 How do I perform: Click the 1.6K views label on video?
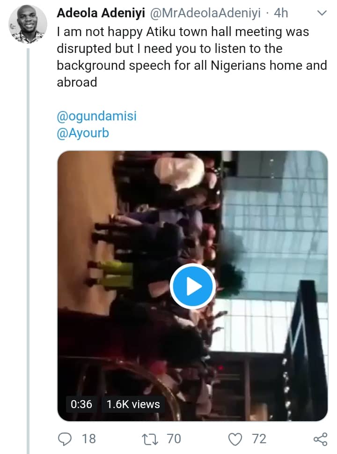pyautogui.click(x=133, y=404)
